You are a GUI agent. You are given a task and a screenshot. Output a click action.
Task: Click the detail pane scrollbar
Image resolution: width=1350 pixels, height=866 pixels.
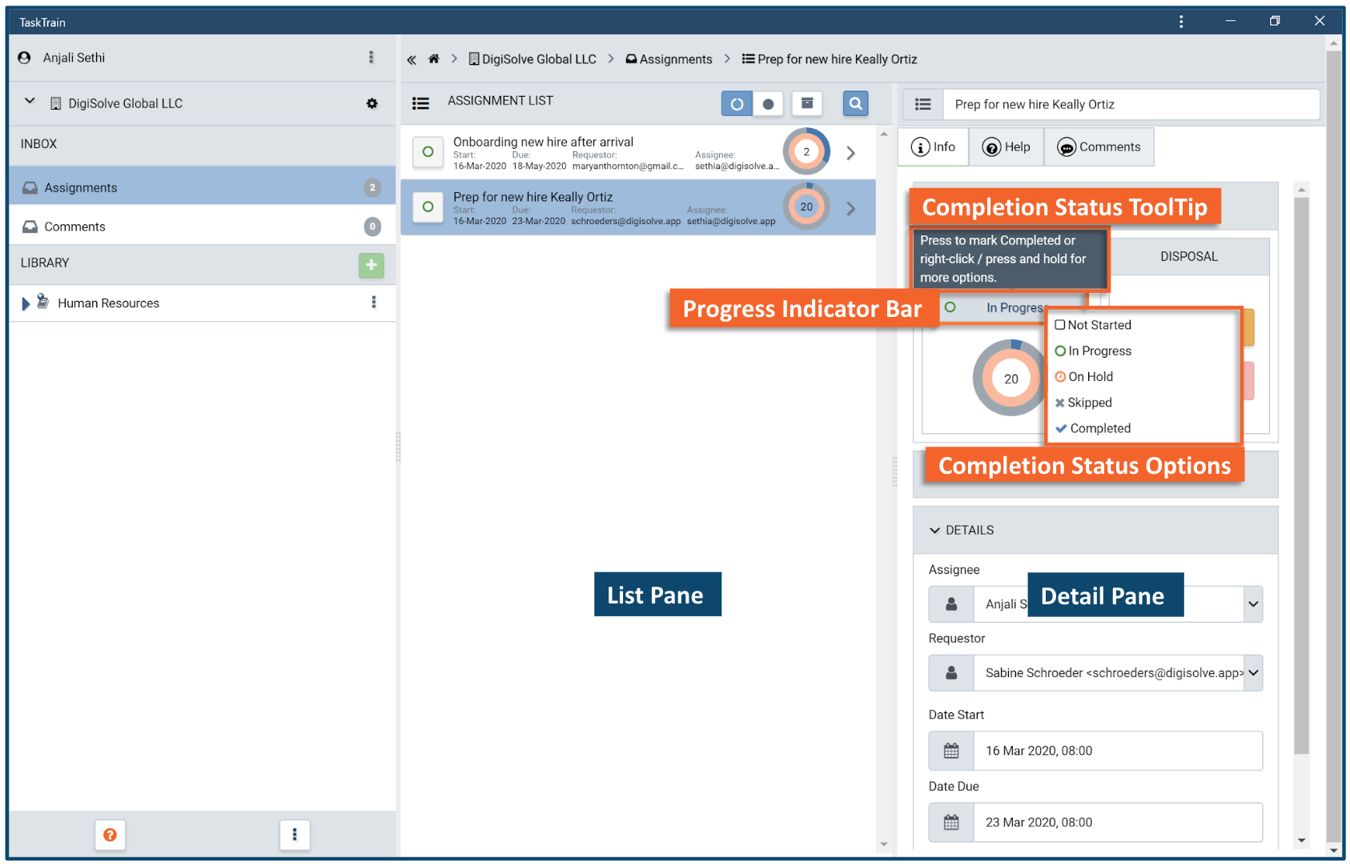(x=1301, y=476)
